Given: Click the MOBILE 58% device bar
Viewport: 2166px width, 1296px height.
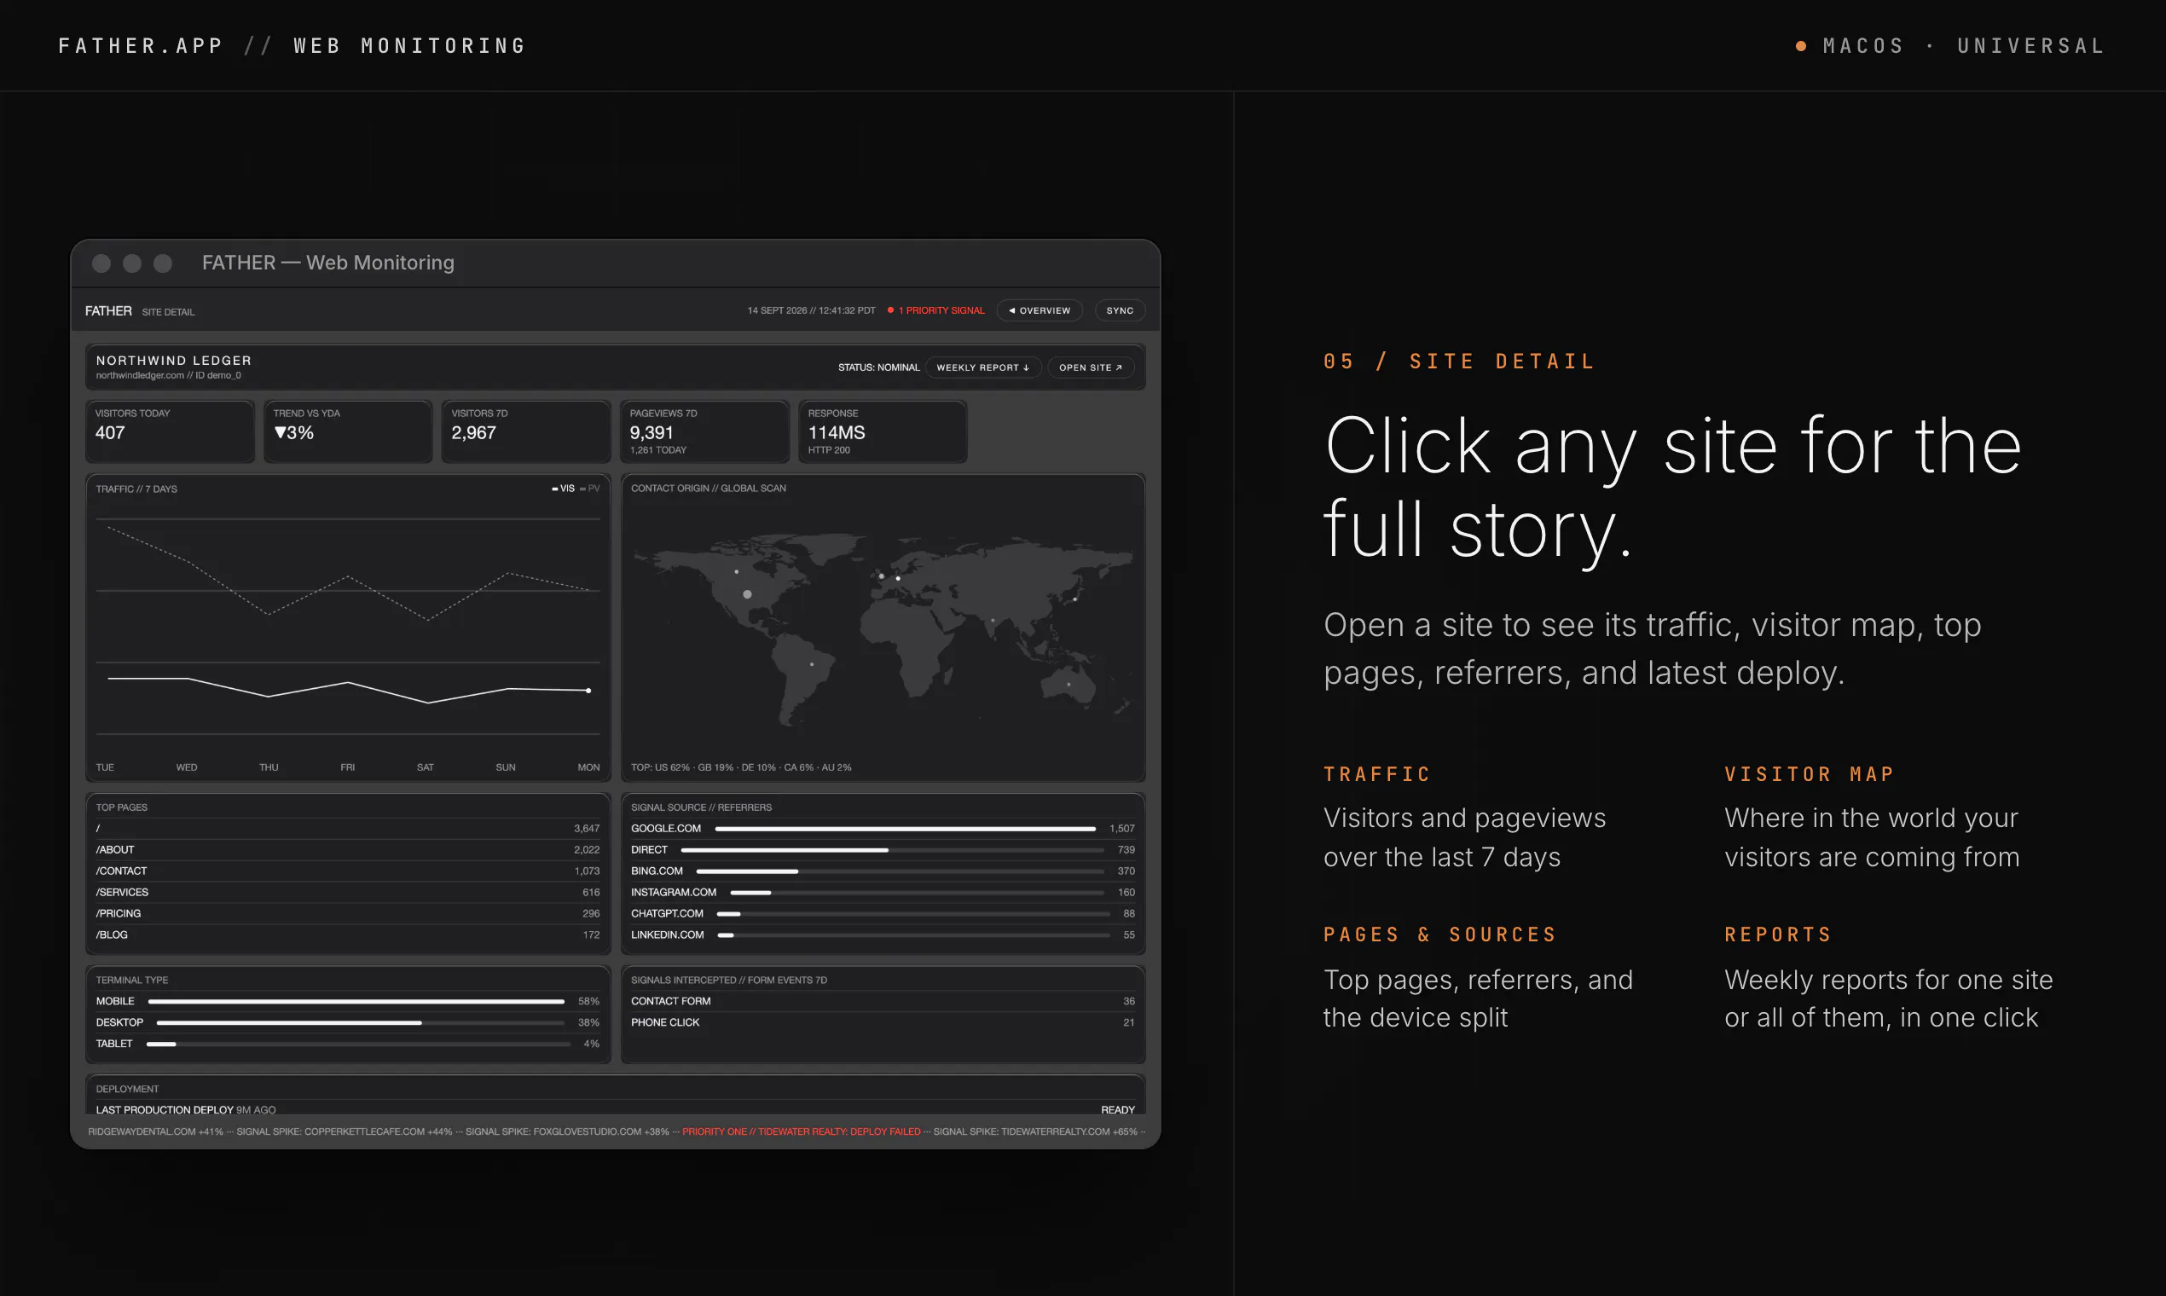Looking at the screenshot, I should [x=356, y=1001].
